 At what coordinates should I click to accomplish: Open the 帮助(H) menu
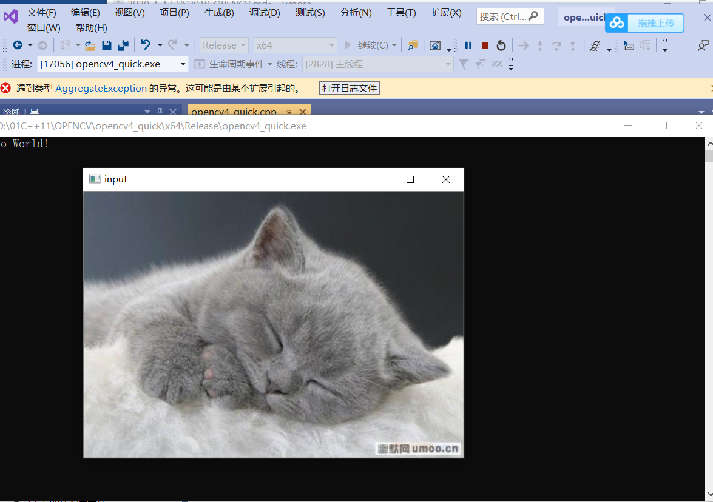pos(92,28)
